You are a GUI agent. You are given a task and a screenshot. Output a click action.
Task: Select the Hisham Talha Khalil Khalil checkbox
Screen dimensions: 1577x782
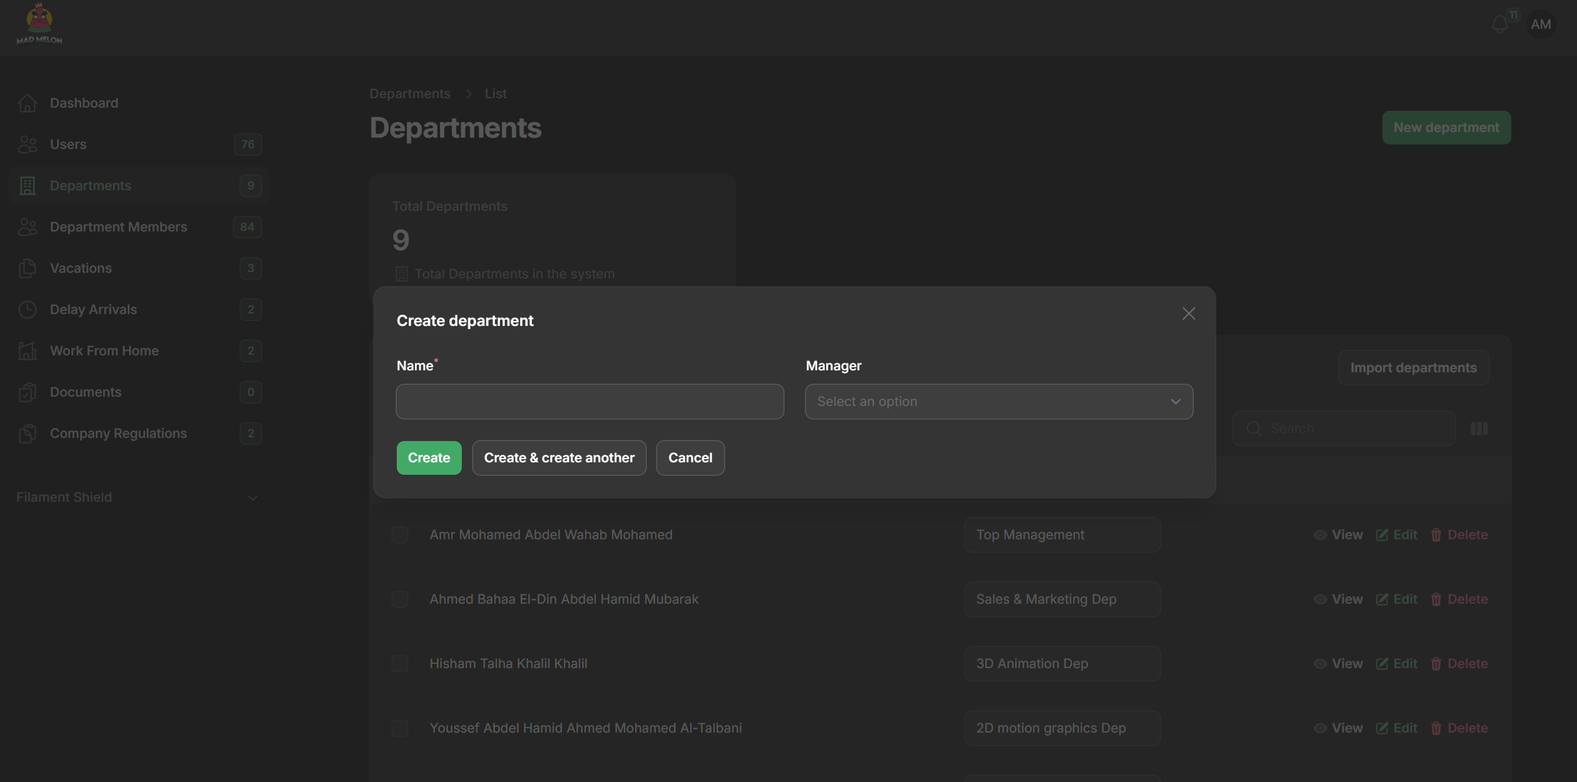tap(400, 664)
